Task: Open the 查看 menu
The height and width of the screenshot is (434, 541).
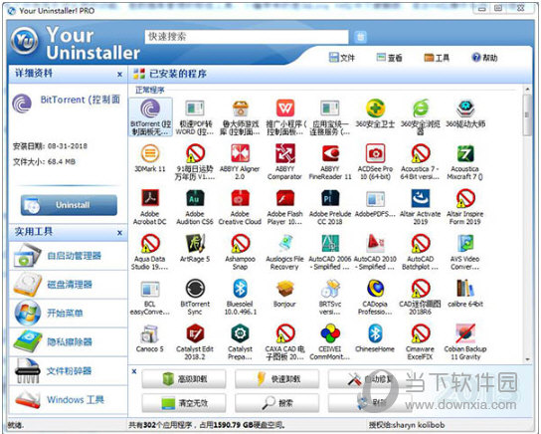Action: 389,58
